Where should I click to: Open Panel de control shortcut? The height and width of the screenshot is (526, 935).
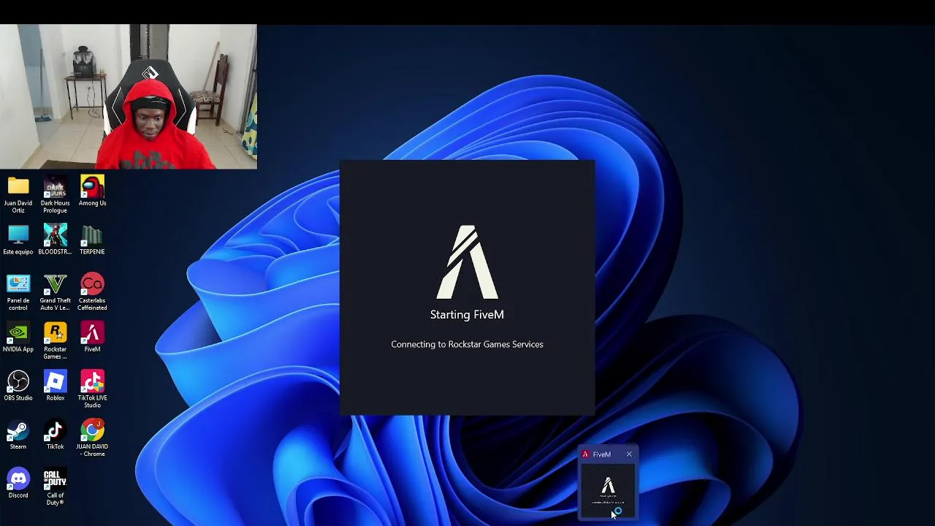(x=18, y=291)
